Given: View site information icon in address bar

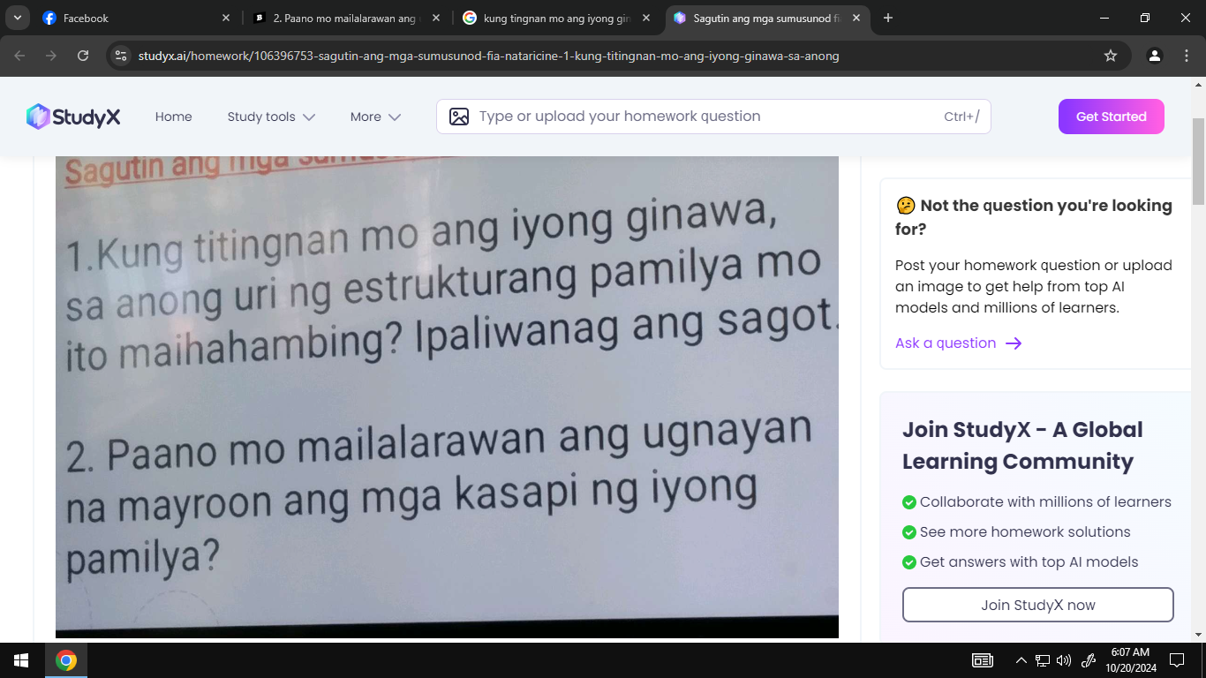Looking at the screenshot, I should click(122, 56).
